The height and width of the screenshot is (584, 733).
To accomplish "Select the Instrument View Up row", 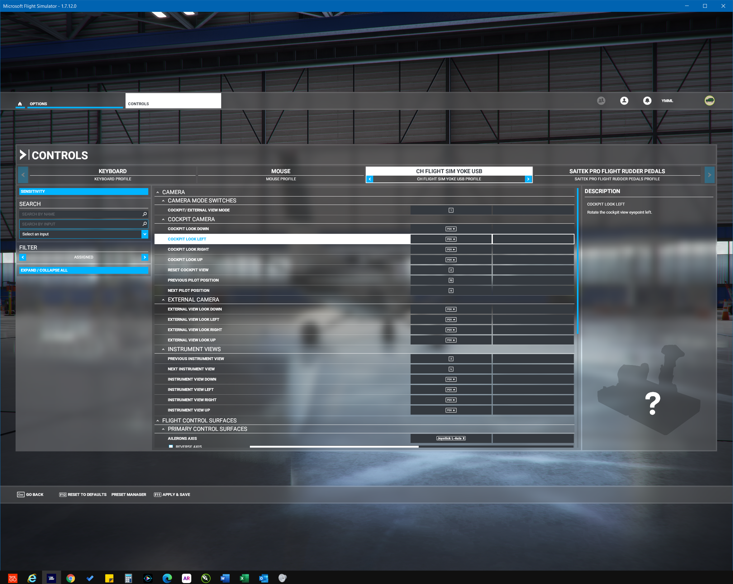I will [x=364, y=410].
